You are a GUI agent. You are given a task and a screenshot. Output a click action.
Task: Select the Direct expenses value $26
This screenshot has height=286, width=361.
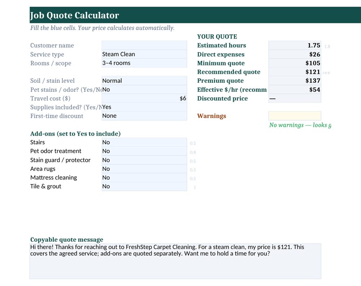(295, 54)
